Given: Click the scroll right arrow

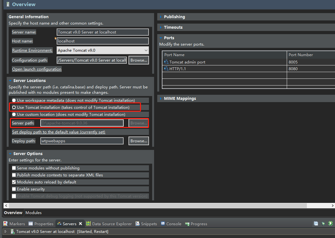Looking at the screenshot, I should pos(332,205).
